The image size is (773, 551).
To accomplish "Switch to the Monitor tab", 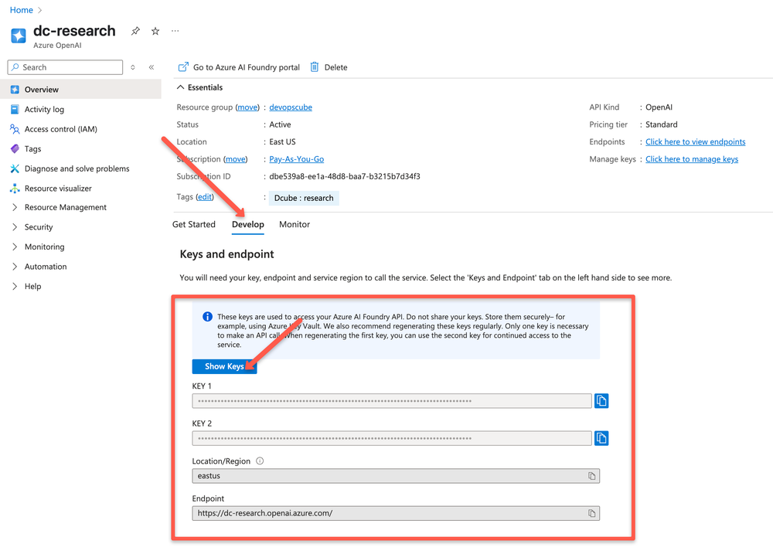I will [x=294, y=224].
